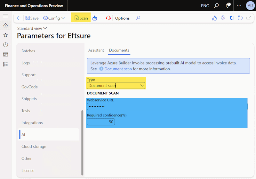
Task: Click the Required confidence field
Action: click(x=101, y=122)
